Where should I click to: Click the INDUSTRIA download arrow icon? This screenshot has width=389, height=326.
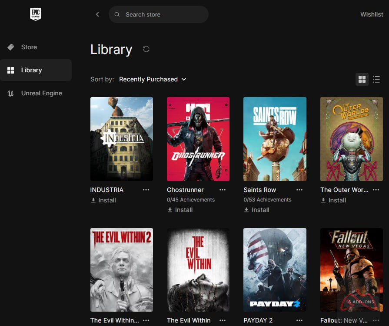tap(93, 200)
